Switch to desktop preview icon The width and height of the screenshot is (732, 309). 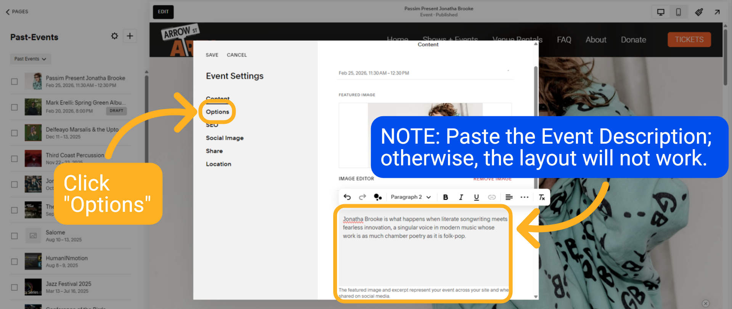661,12
